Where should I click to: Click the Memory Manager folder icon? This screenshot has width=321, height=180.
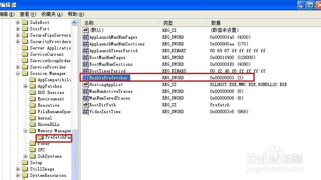[x=32, y=131]
